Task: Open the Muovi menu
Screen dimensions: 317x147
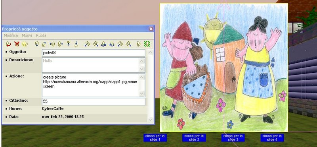Action: click(27, 35)
